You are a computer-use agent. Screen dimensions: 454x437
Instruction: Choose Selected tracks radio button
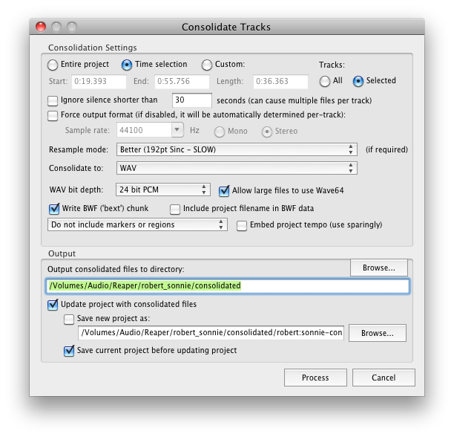358,81
